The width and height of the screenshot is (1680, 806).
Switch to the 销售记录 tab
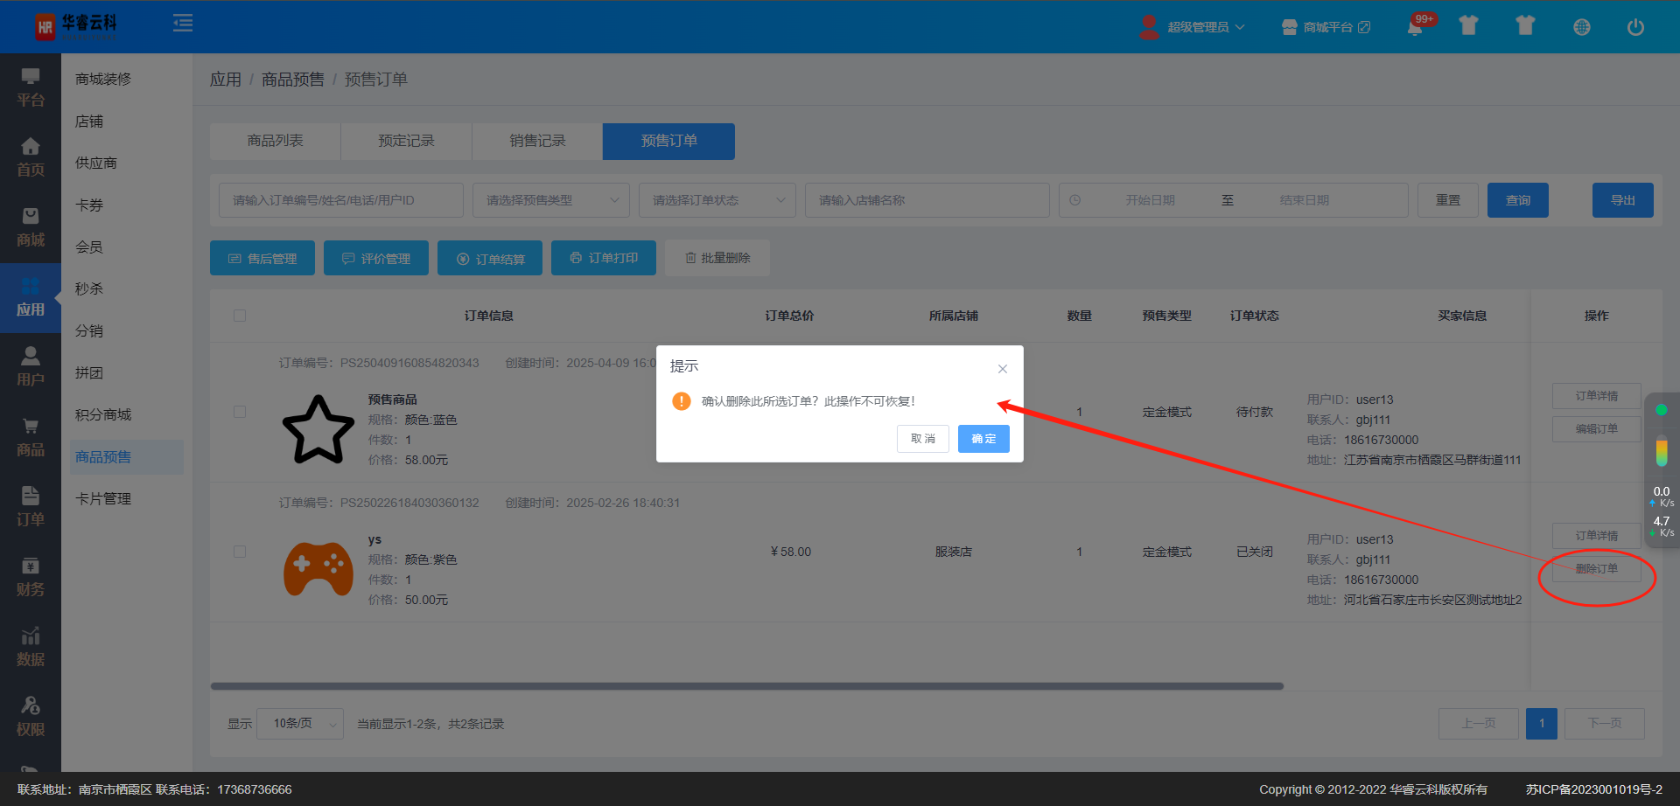(537, 141)
